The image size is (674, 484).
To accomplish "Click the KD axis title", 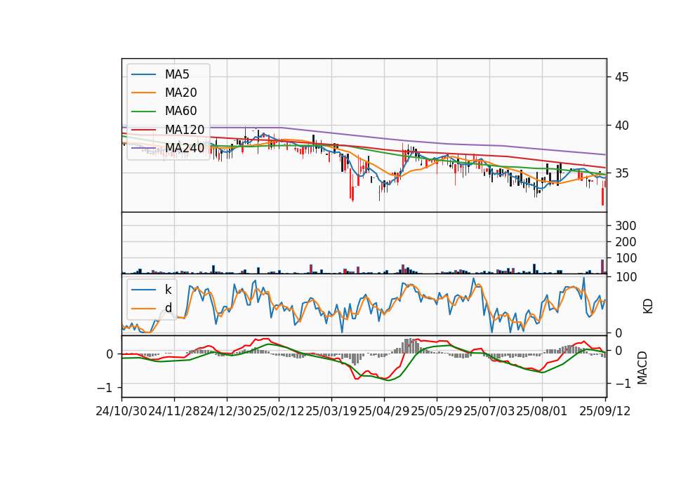I will 648,306.
